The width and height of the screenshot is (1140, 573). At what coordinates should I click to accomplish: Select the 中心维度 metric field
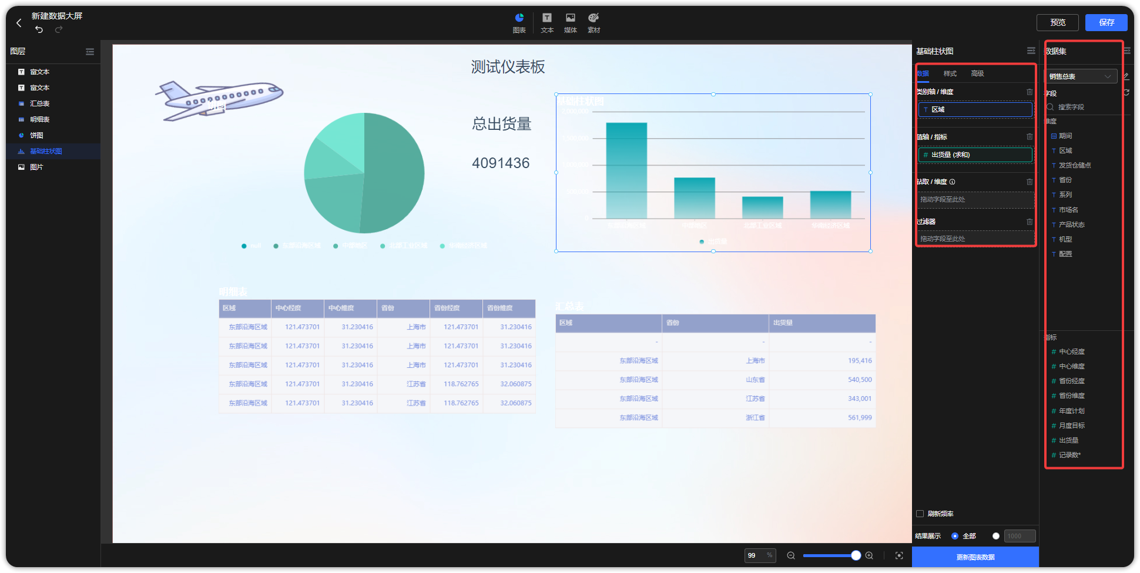(1072, 366)
